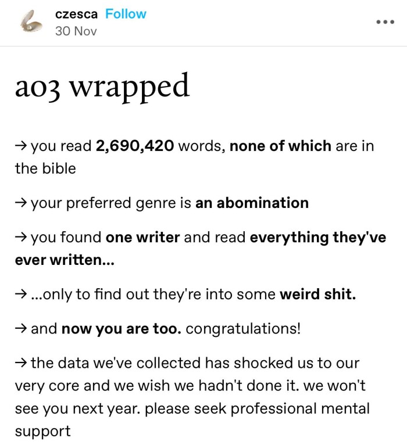Click the arrow before "you read"

22,146
